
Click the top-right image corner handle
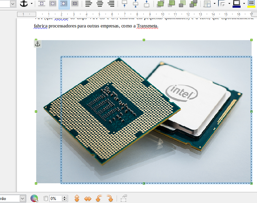(251, 40)
